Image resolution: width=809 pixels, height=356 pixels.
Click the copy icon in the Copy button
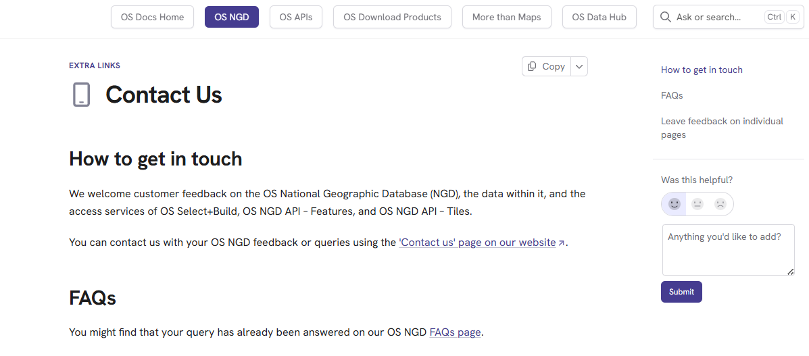(532, 66)
